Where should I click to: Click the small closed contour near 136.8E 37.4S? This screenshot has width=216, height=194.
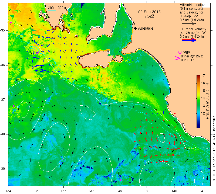pos(88,112)
